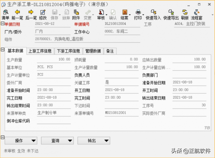
Task: Open dropdown arrow next to 审核
Action: (106, 15)
